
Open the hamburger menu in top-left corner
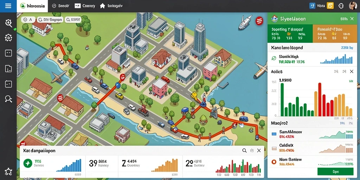tap(8, 6)
